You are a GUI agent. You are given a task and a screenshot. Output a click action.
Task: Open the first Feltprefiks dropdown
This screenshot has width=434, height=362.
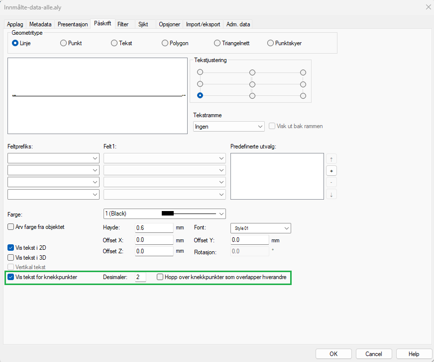[x=53, y=158]
